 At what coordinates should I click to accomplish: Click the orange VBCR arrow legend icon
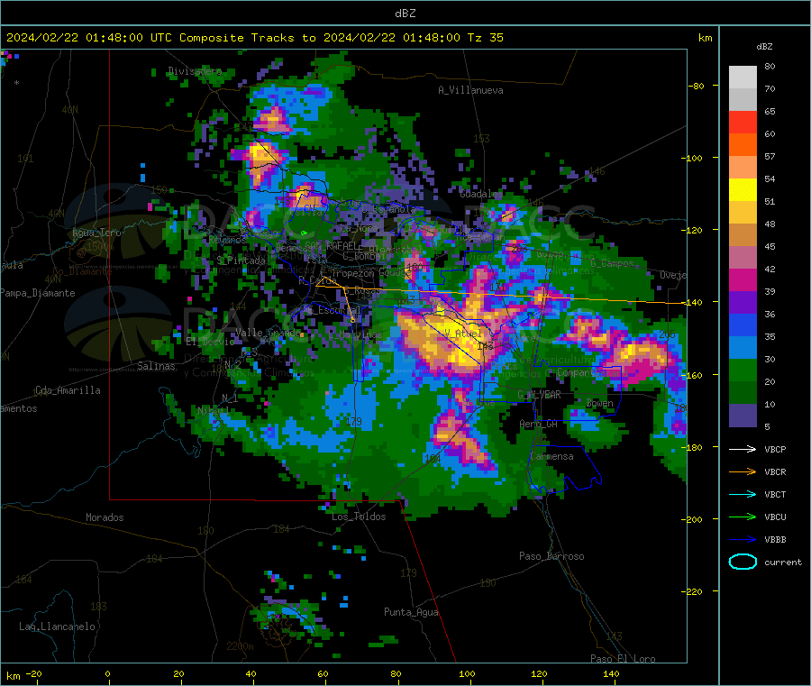coord(743,471)
